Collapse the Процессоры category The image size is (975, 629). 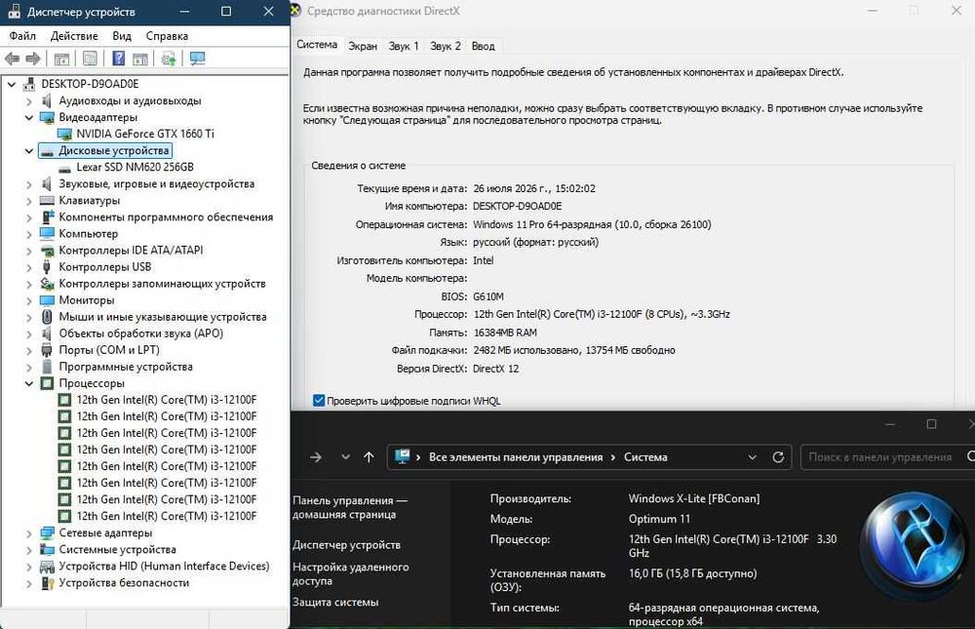click(28, 383)
